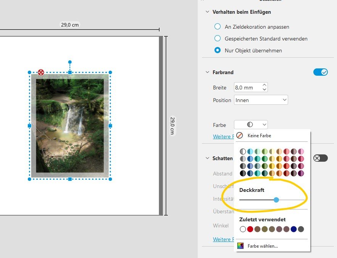Click the half-tone circle icon in Farbe box
The image size is (337, 258).
pos(250,125)
